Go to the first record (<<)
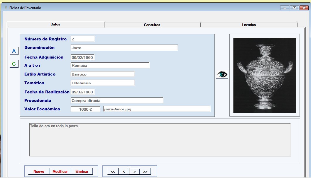The width and height of the screenshot is (311, 178). (x=113, y=172)
